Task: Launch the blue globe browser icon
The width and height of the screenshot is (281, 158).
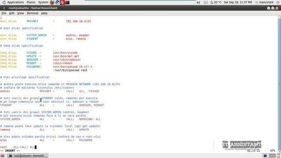Action: click(57, 2)
